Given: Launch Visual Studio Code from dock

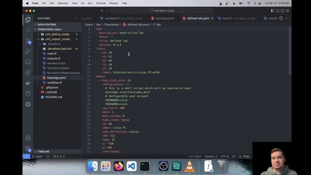Looking at the screenshot, I should coord(132,166).
